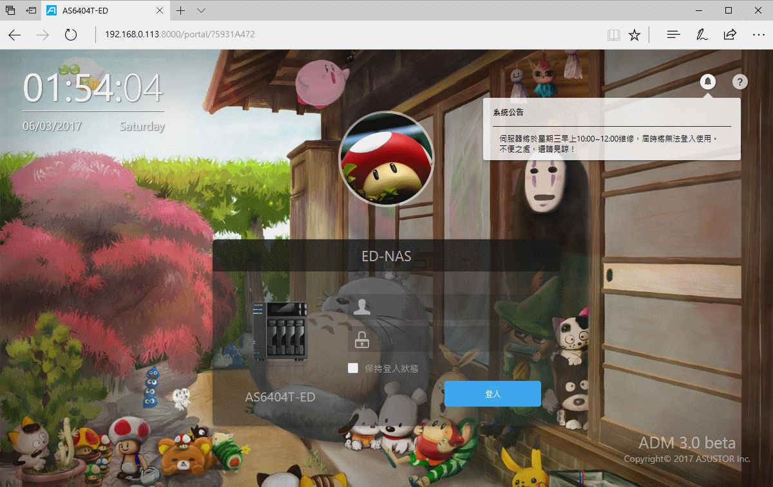Click the user silhouette icon in the login form
This screenshot has height=487, width=773.
(362, 306)
